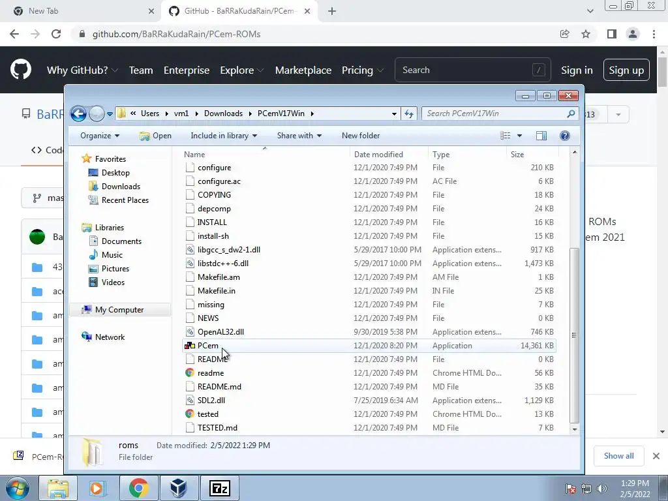Viewport: 668px width, 501px height.
Task: Click the 7-Zip taskbar icon
Action: tap(220, 489)
